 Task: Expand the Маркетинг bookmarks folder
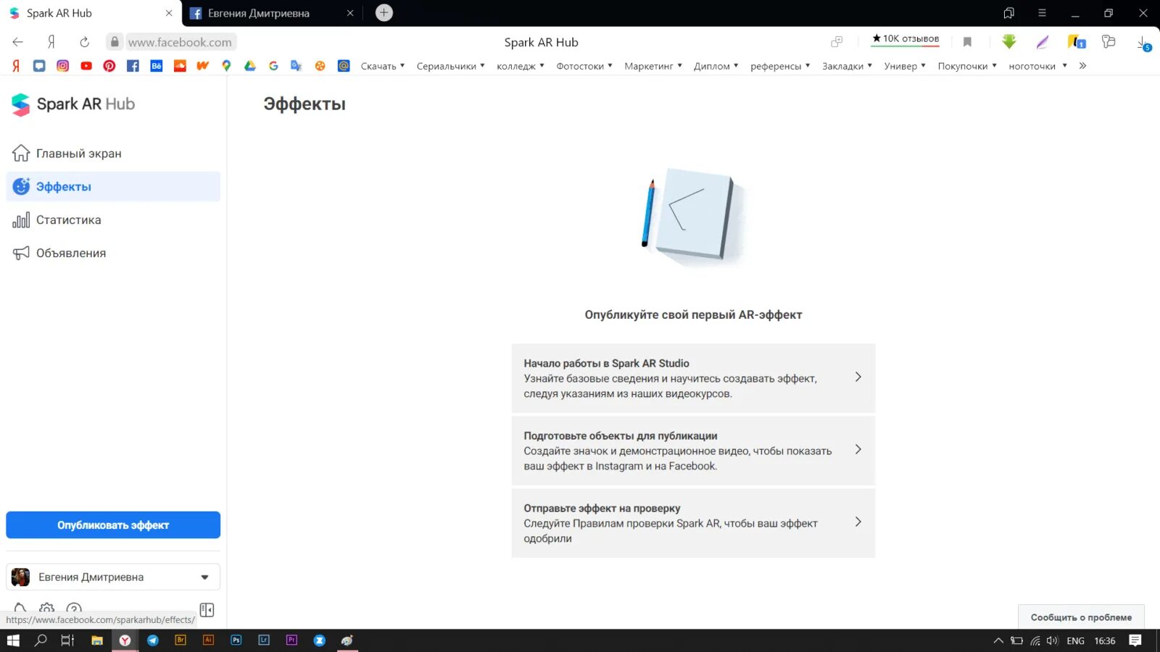pos(653,66)
